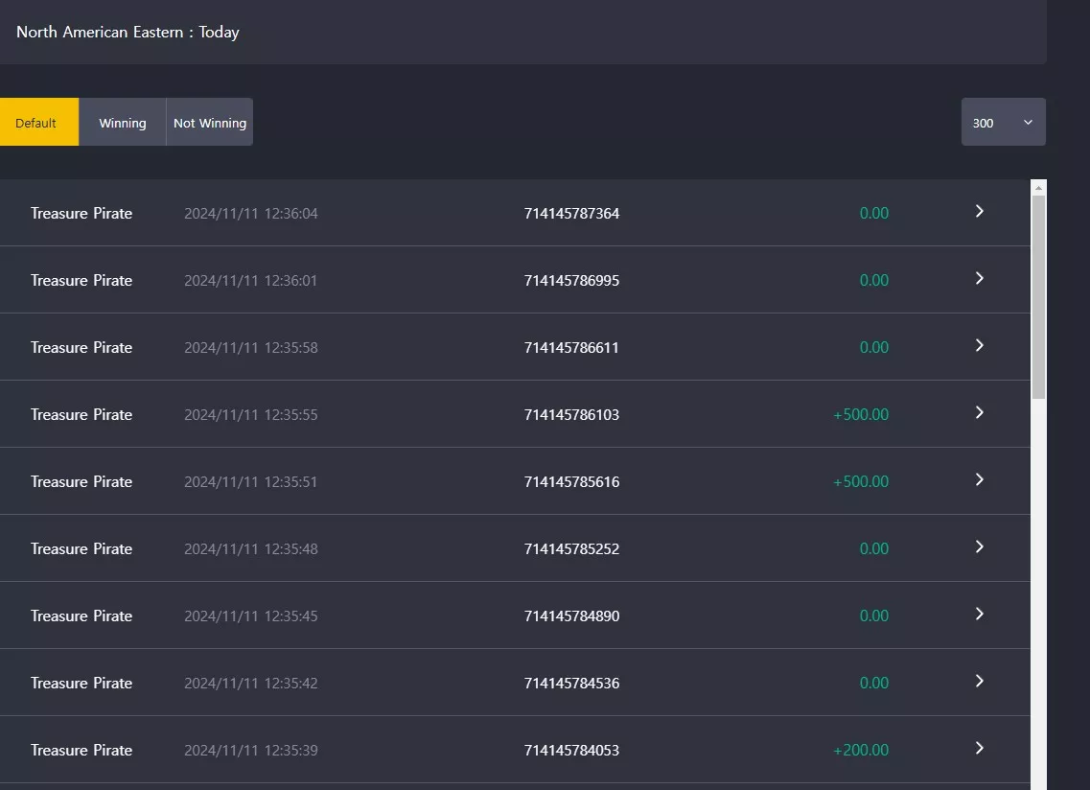Click the dropdown arrow next to 300
Screen dimensions: 1090x790
[1028, 123]
